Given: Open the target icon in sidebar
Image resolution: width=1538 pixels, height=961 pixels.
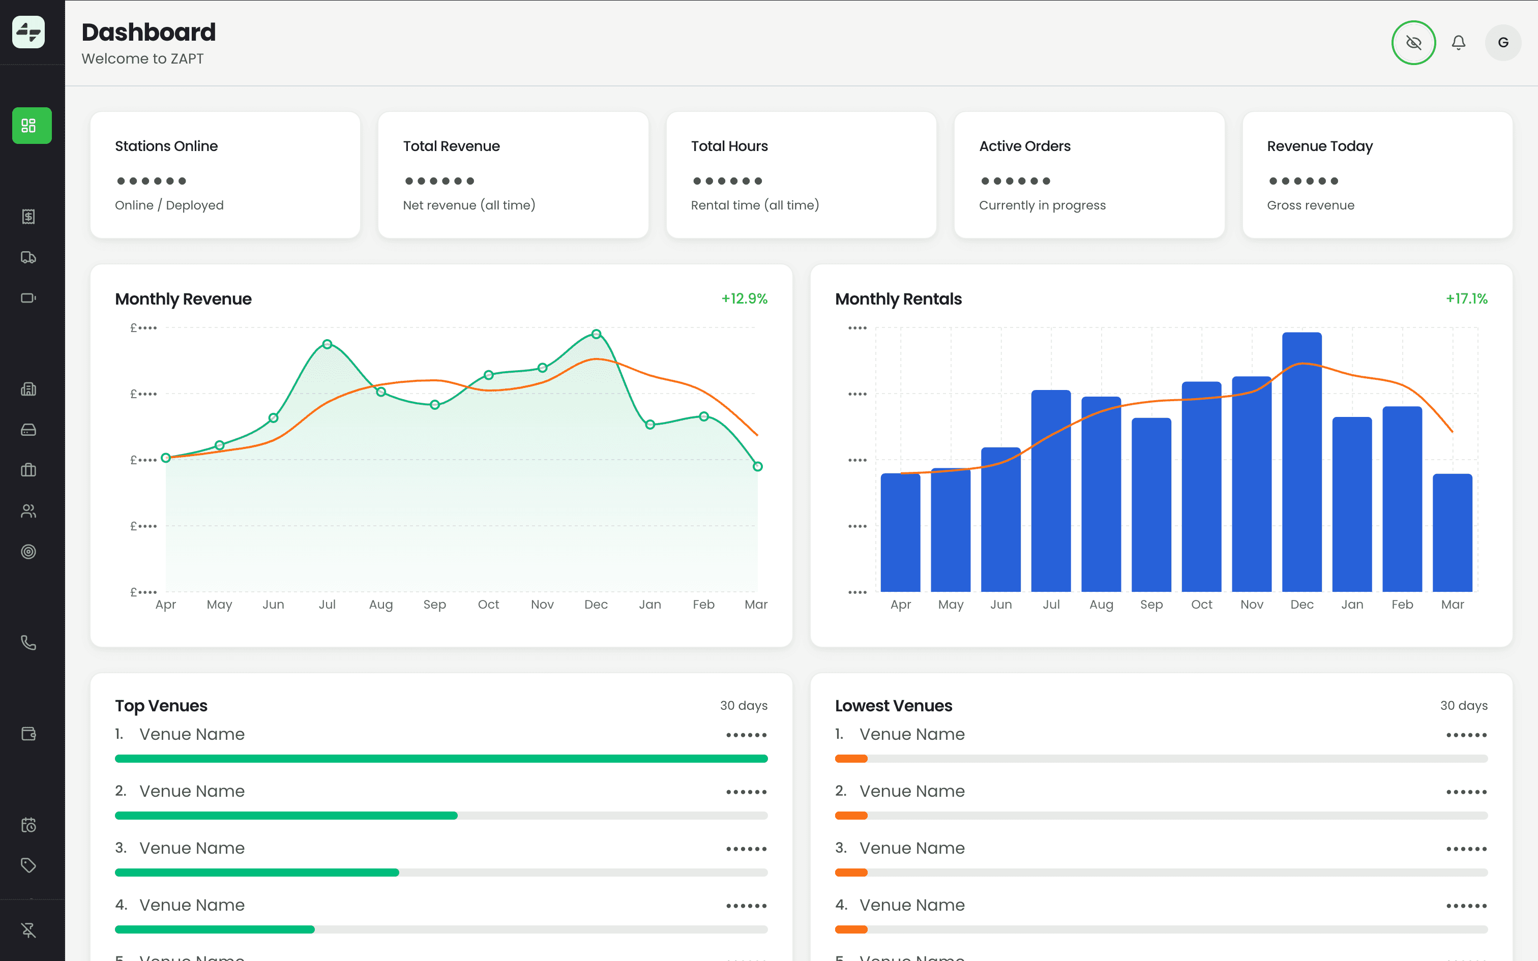Looking at the screenshot, I should click(x=28, y=551).
